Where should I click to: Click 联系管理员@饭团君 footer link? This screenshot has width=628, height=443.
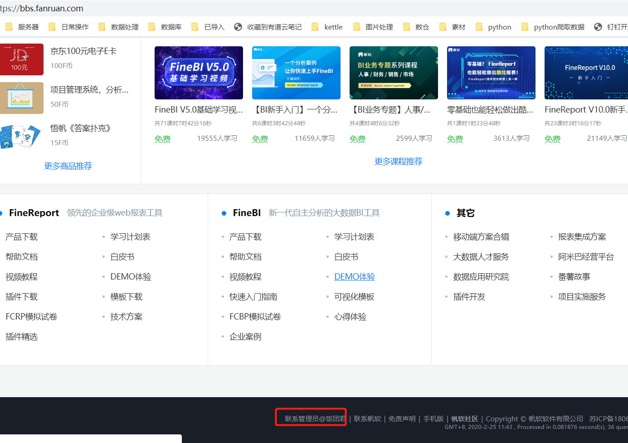pos(315,419)
